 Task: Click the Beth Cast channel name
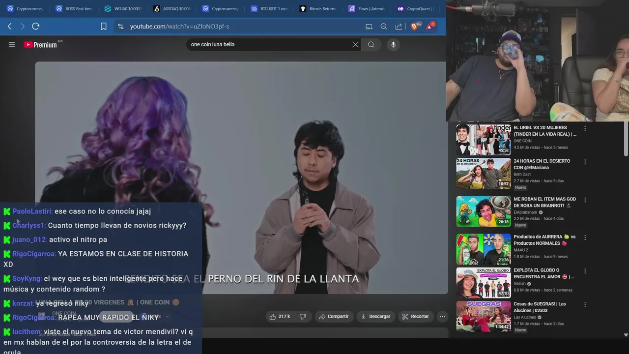click(x=522, y=174)
